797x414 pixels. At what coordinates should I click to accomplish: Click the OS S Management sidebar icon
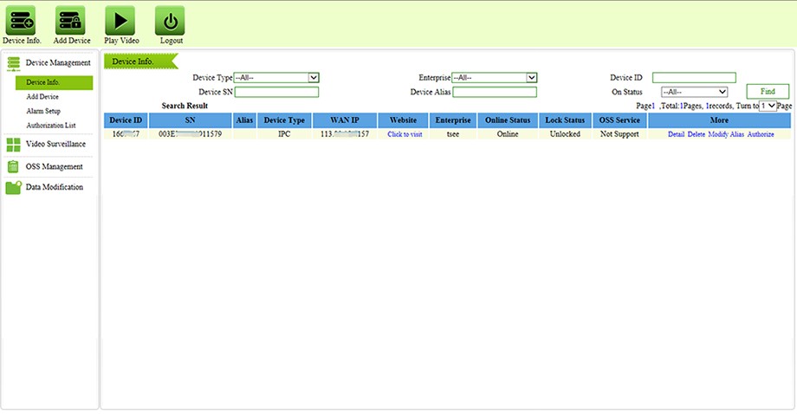tap(13, 166)
